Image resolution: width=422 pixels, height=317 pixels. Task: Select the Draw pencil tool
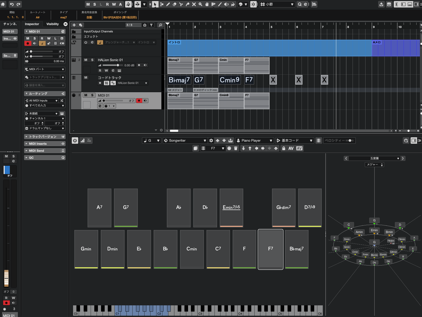pos(168,4)
